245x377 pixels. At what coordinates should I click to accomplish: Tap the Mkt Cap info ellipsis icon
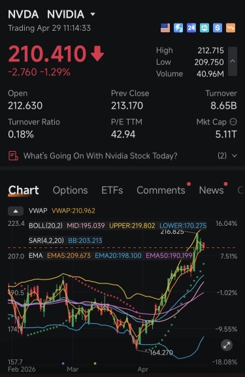tap(233, 122)
